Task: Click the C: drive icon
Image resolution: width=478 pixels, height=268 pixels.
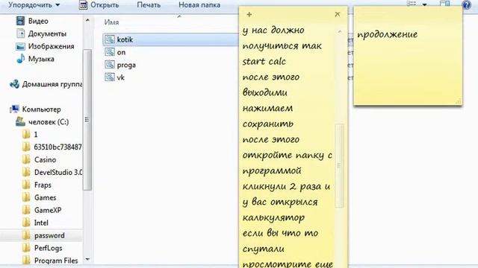Action: [x=20, y=121]
